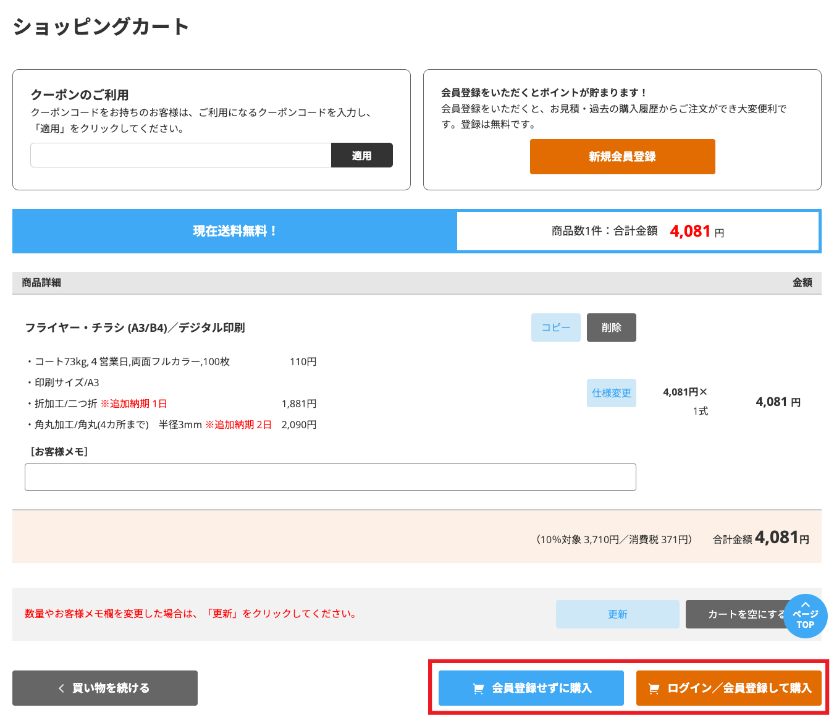834x723 pixels.
Task: Click the クーポンのご利用 heading
Action: pyautogui.click(x=80, y=95)
